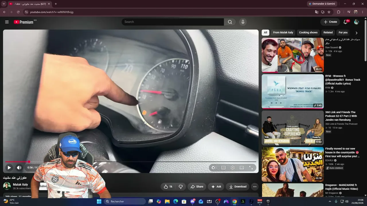View site information in address bar
This screenshot has width=367, height=206.
[26, 12]
